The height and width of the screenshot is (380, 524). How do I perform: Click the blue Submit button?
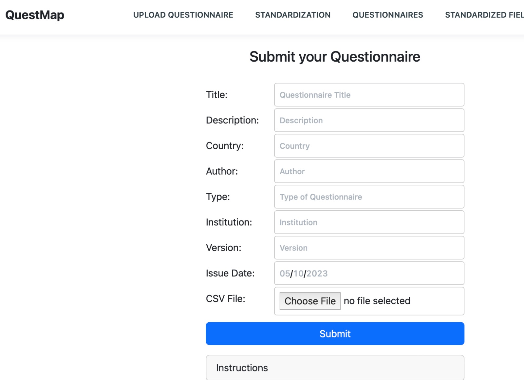(x=335, y=333)
